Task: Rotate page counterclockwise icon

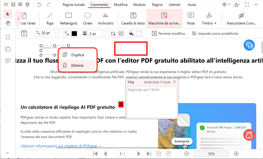Action: coord(159,154)
